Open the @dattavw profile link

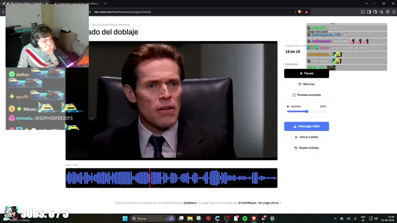[x=190, y=203]
